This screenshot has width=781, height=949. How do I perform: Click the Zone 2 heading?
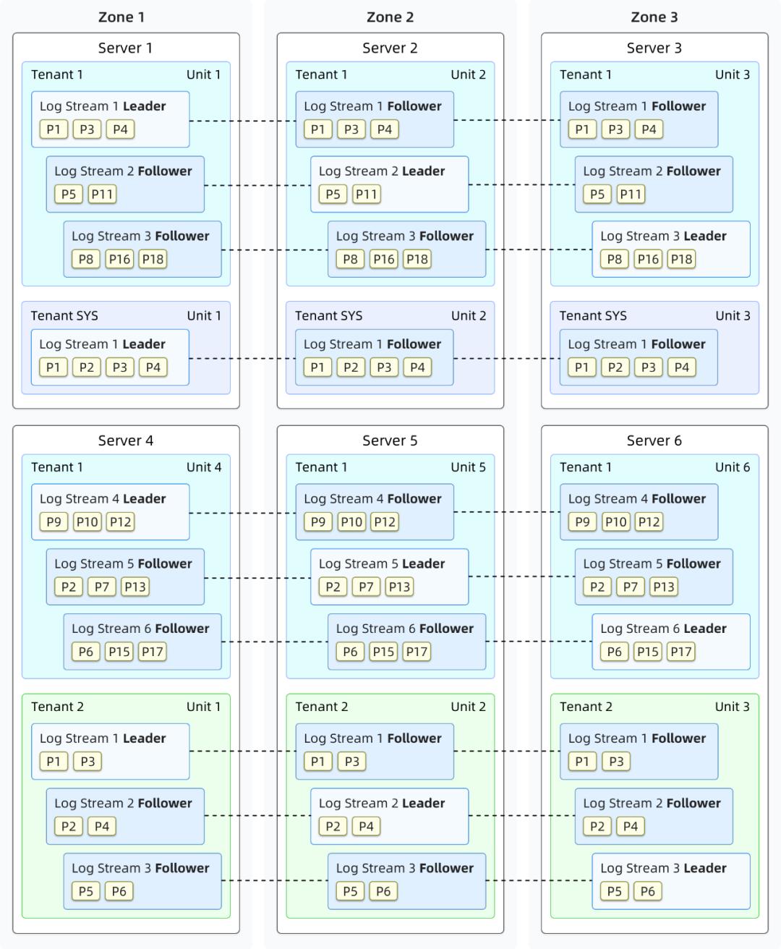point(390,17)
